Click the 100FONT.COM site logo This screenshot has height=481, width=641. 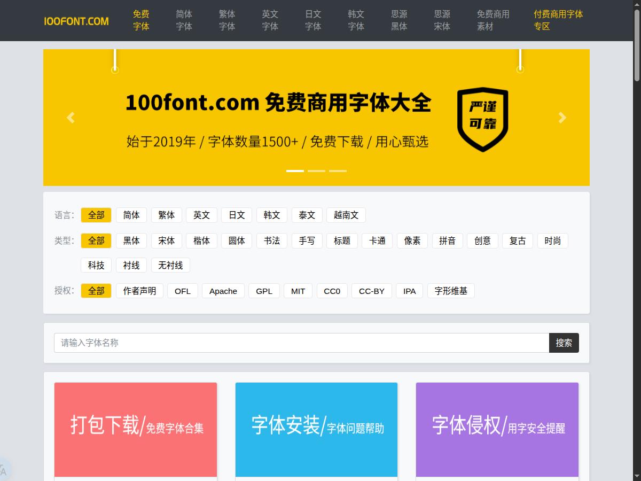point(76,21)
